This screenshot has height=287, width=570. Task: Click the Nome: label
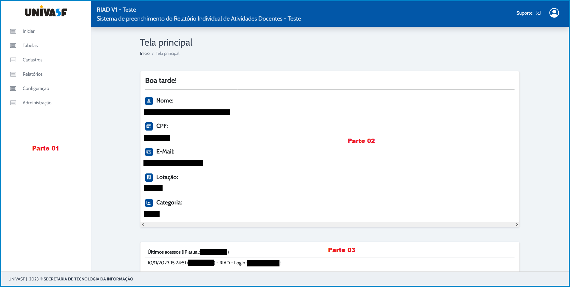pos(165,101)
